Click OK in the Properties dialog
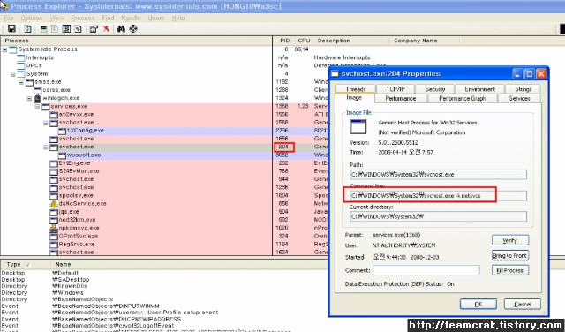565x332 pixels. 478,304
